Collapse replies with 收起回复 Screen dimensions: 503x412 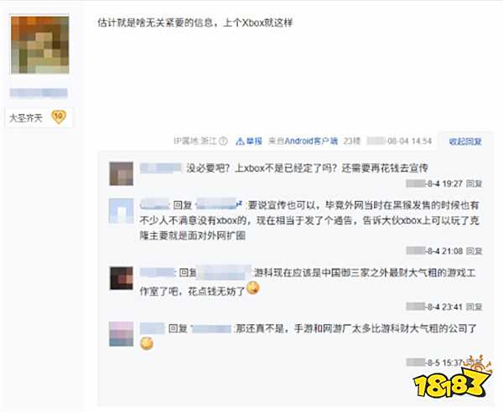[x=465, y=142]
